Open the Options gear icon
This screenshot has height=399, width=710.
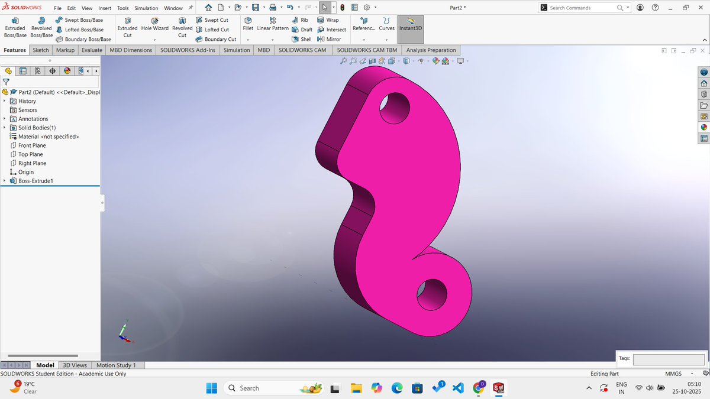click(x=367, y=8)
